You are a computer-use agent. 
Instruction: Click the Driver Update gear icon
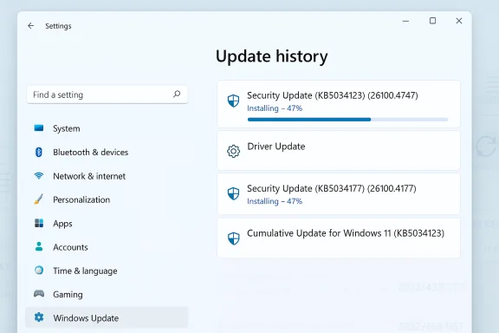pos(233,151)
